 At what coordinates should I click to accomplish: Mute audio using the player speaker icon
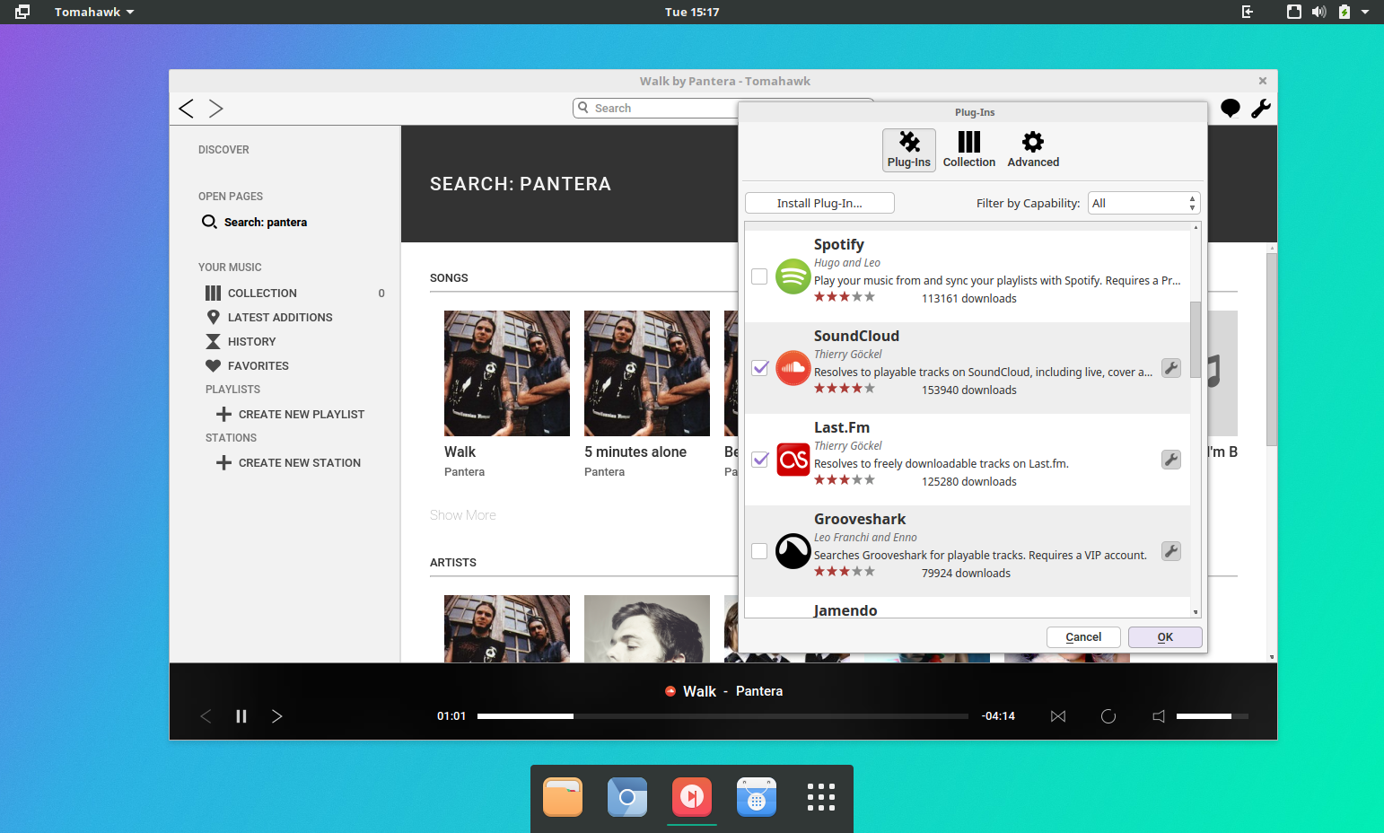coord(1159,716)
